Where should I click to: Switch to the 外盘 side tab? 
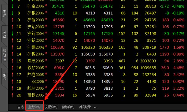click(x=5, y=34)
